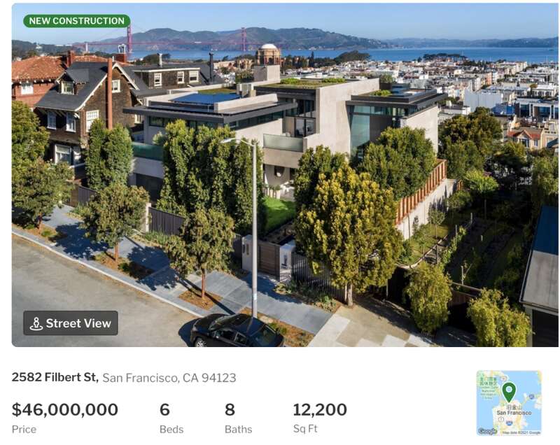Open Street View for this listing
560x445 pixels.
[71, 323]
